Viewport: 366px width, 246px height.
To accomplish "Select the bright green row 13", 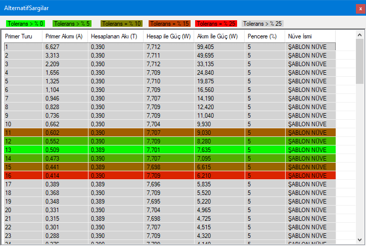I will click(169, 150).
